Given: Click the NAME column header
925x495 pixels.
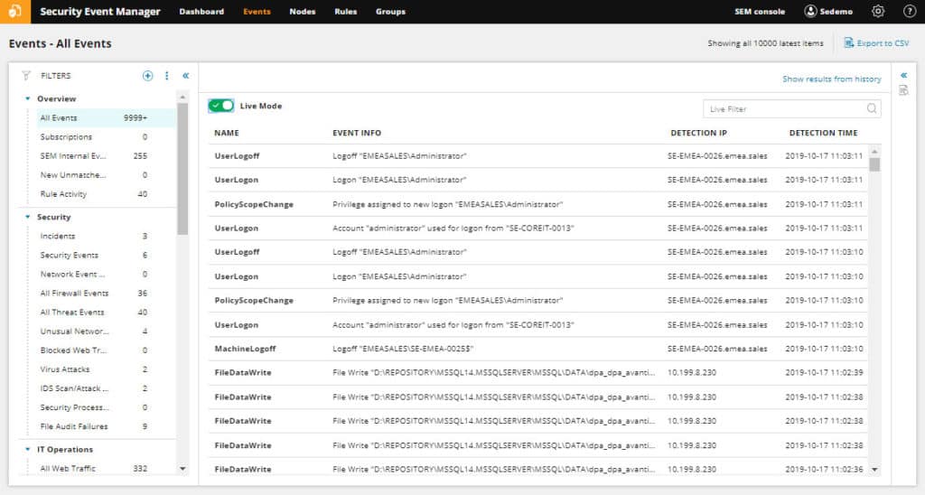Looking at the screenshot, I should 227,133.
